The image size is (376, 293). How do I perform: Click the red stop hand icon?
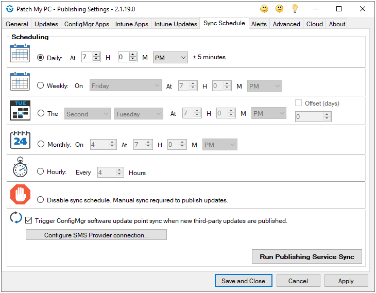[x=20, y=195]
